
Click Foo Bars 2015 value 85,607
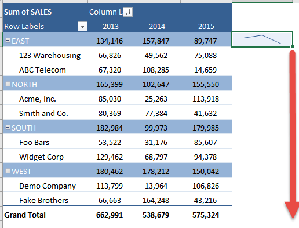point(205,143)
